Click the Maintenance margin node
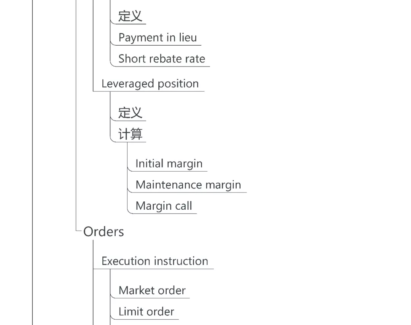 click(x=188, y=185)
